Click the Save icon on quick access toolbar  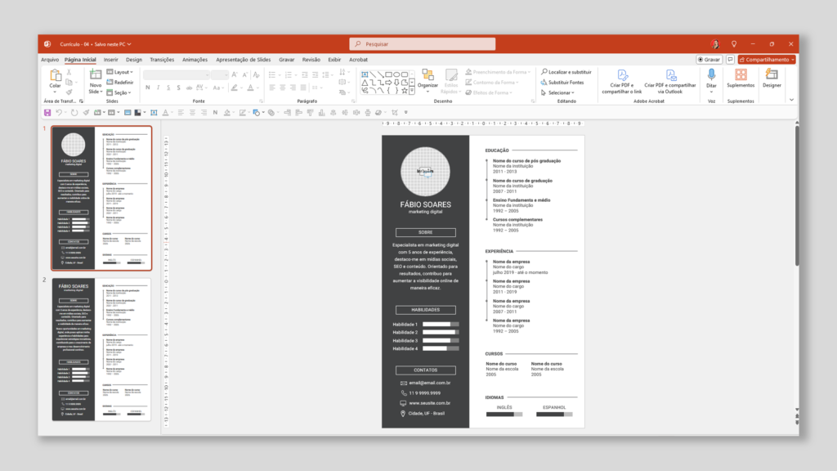point(49,113)
